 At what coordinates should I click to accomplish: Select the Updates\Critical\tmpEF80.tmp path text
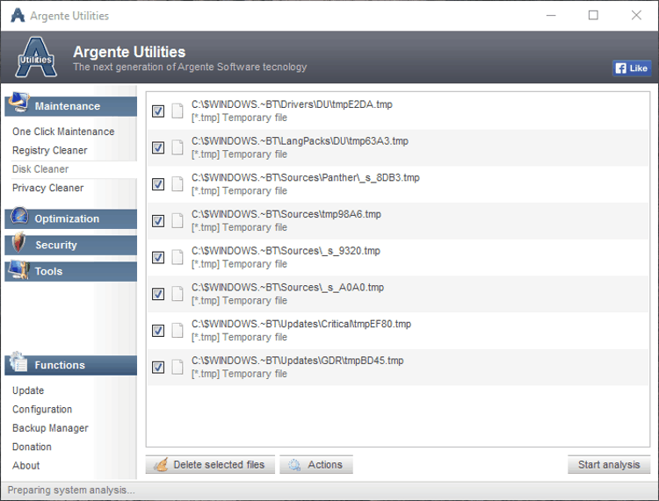[x=301, y=324]
